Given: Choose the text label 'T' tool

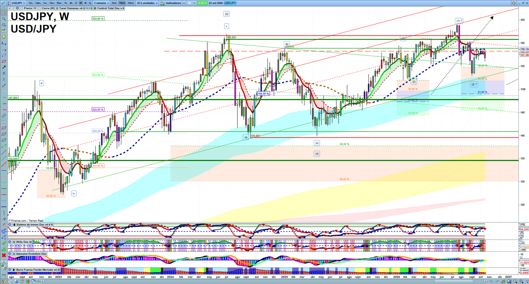Looking at the screenshot, I should point(4,73).
